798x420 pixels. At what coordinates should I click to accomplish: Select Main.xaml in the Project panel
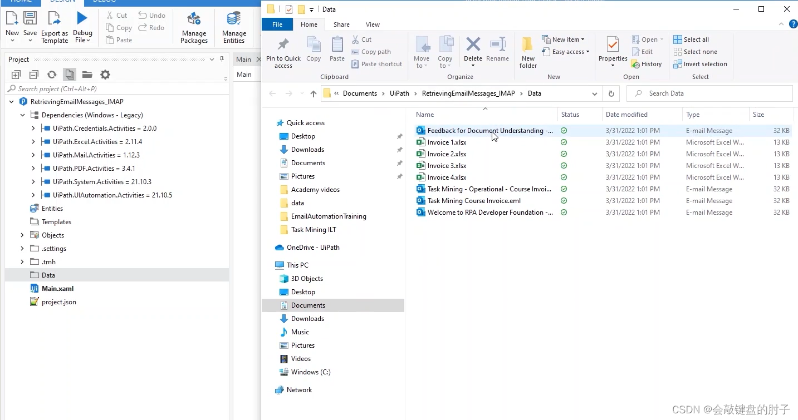(57, 289)
